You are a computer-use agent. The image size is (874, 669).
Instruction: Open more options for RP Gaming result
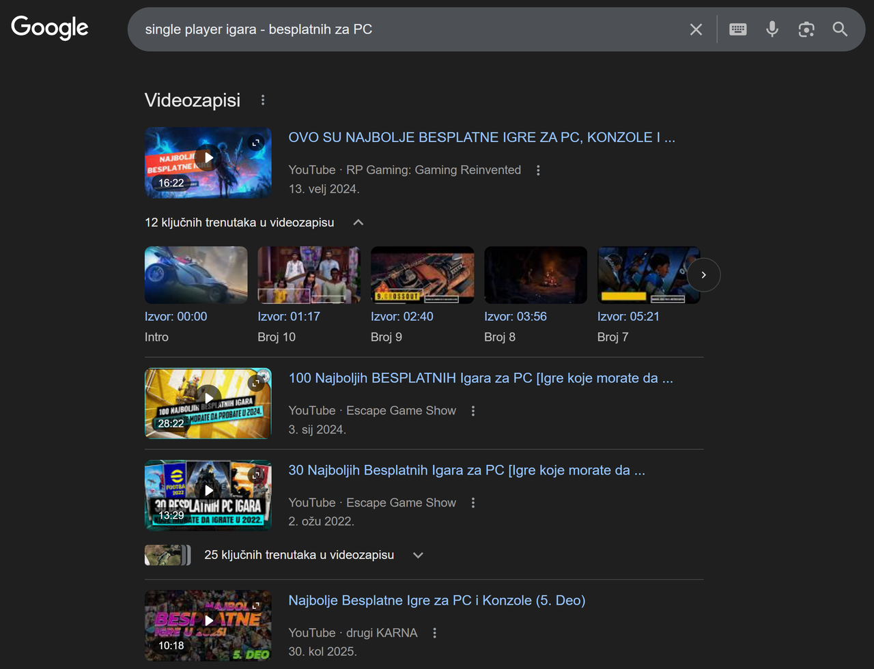tap(538, 170)
